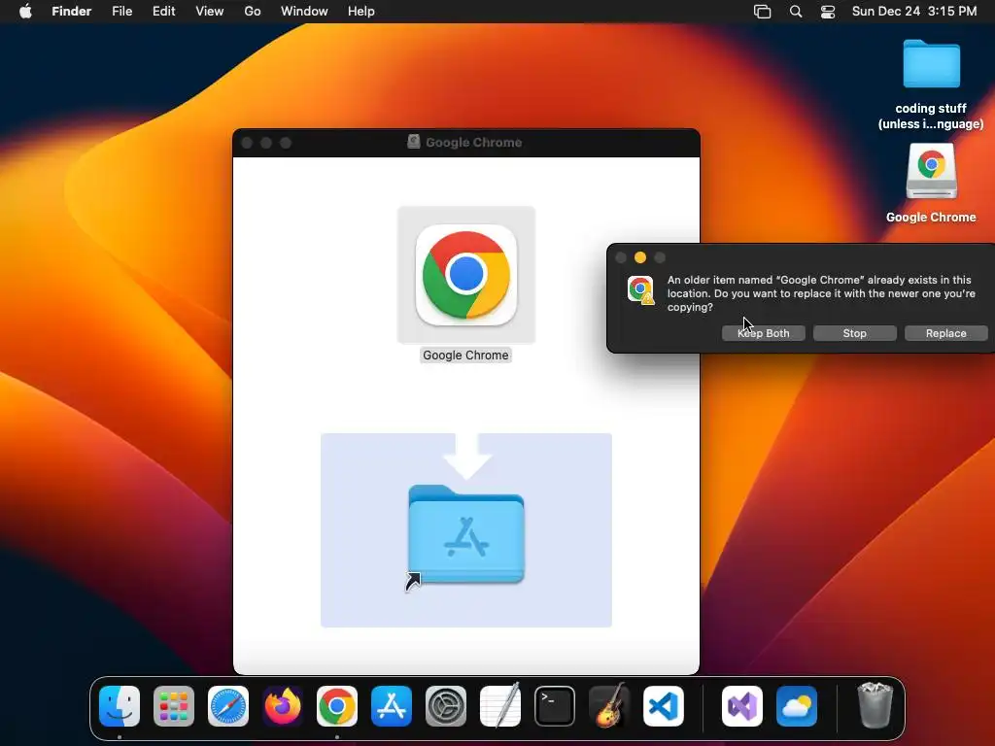Open the Go menu
Screen dimensions: 995x746
click(253, 12)
